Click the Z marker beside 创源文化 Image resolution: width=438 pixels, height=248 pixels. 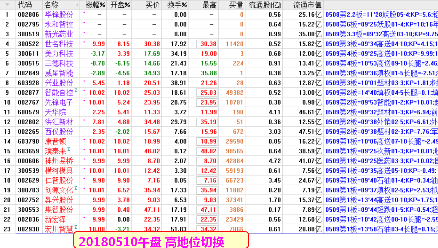coord(76,188)
